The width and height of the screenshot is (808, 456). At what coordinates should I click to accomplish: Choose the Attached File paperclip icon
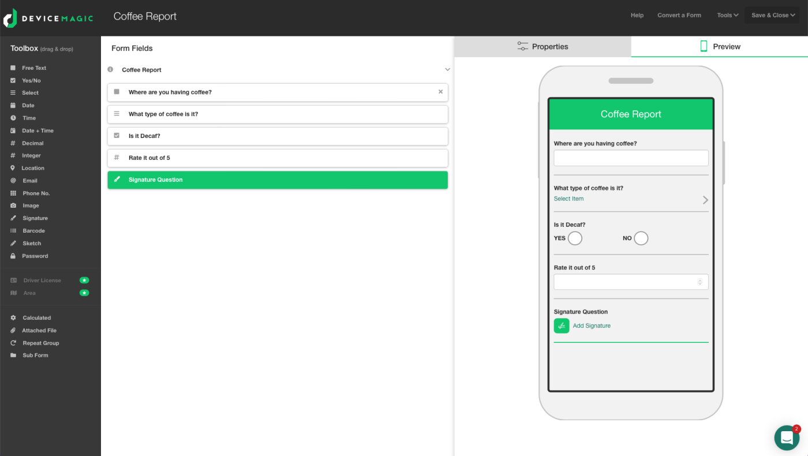pyautogui.click(x=13, y=331)
